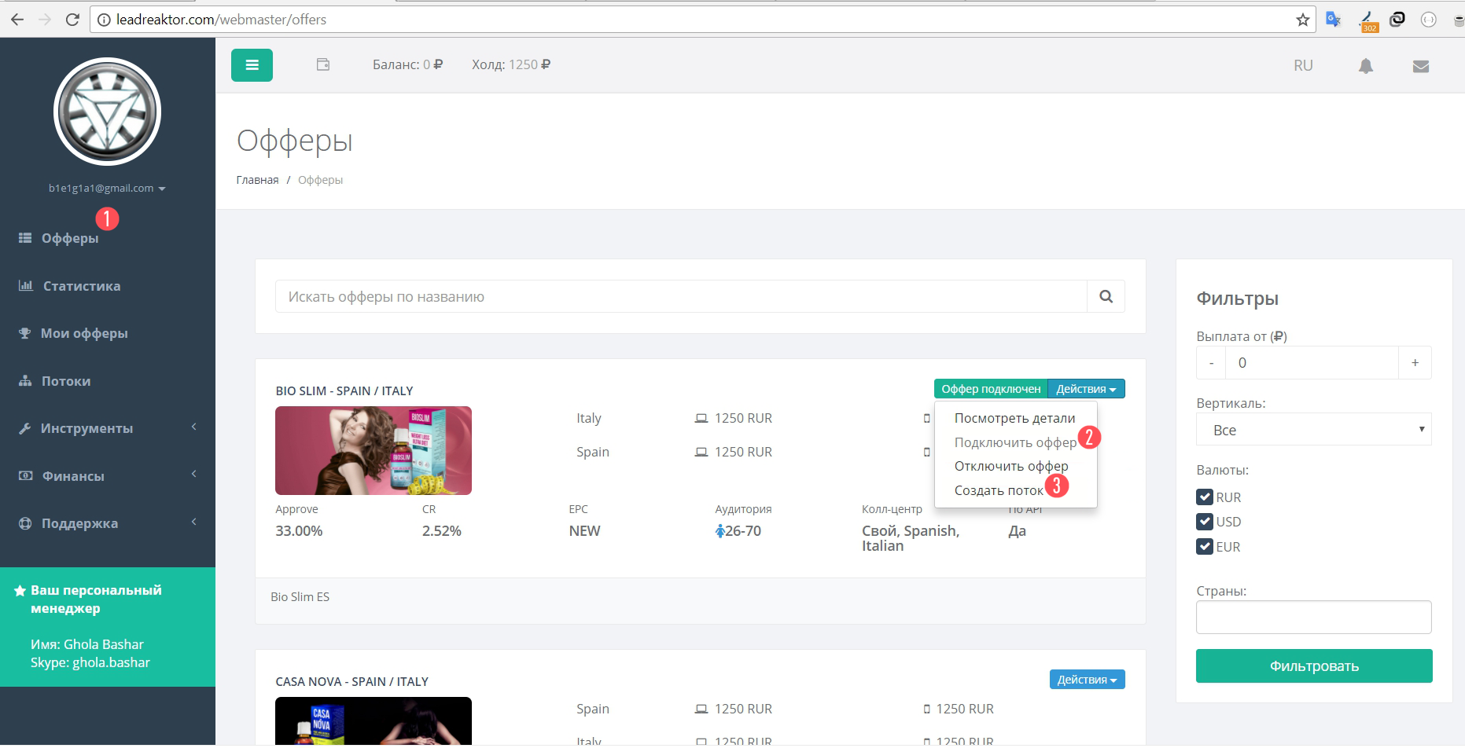This screenshot has width=1465, height=748.
Task: Uncheck the RUR currency checkbox
Action: point(1204,497)
